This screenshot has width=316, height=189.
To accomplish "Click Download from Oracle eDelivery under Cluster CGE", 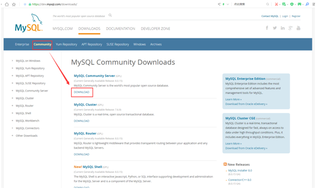I will click(x=246, y=148).
